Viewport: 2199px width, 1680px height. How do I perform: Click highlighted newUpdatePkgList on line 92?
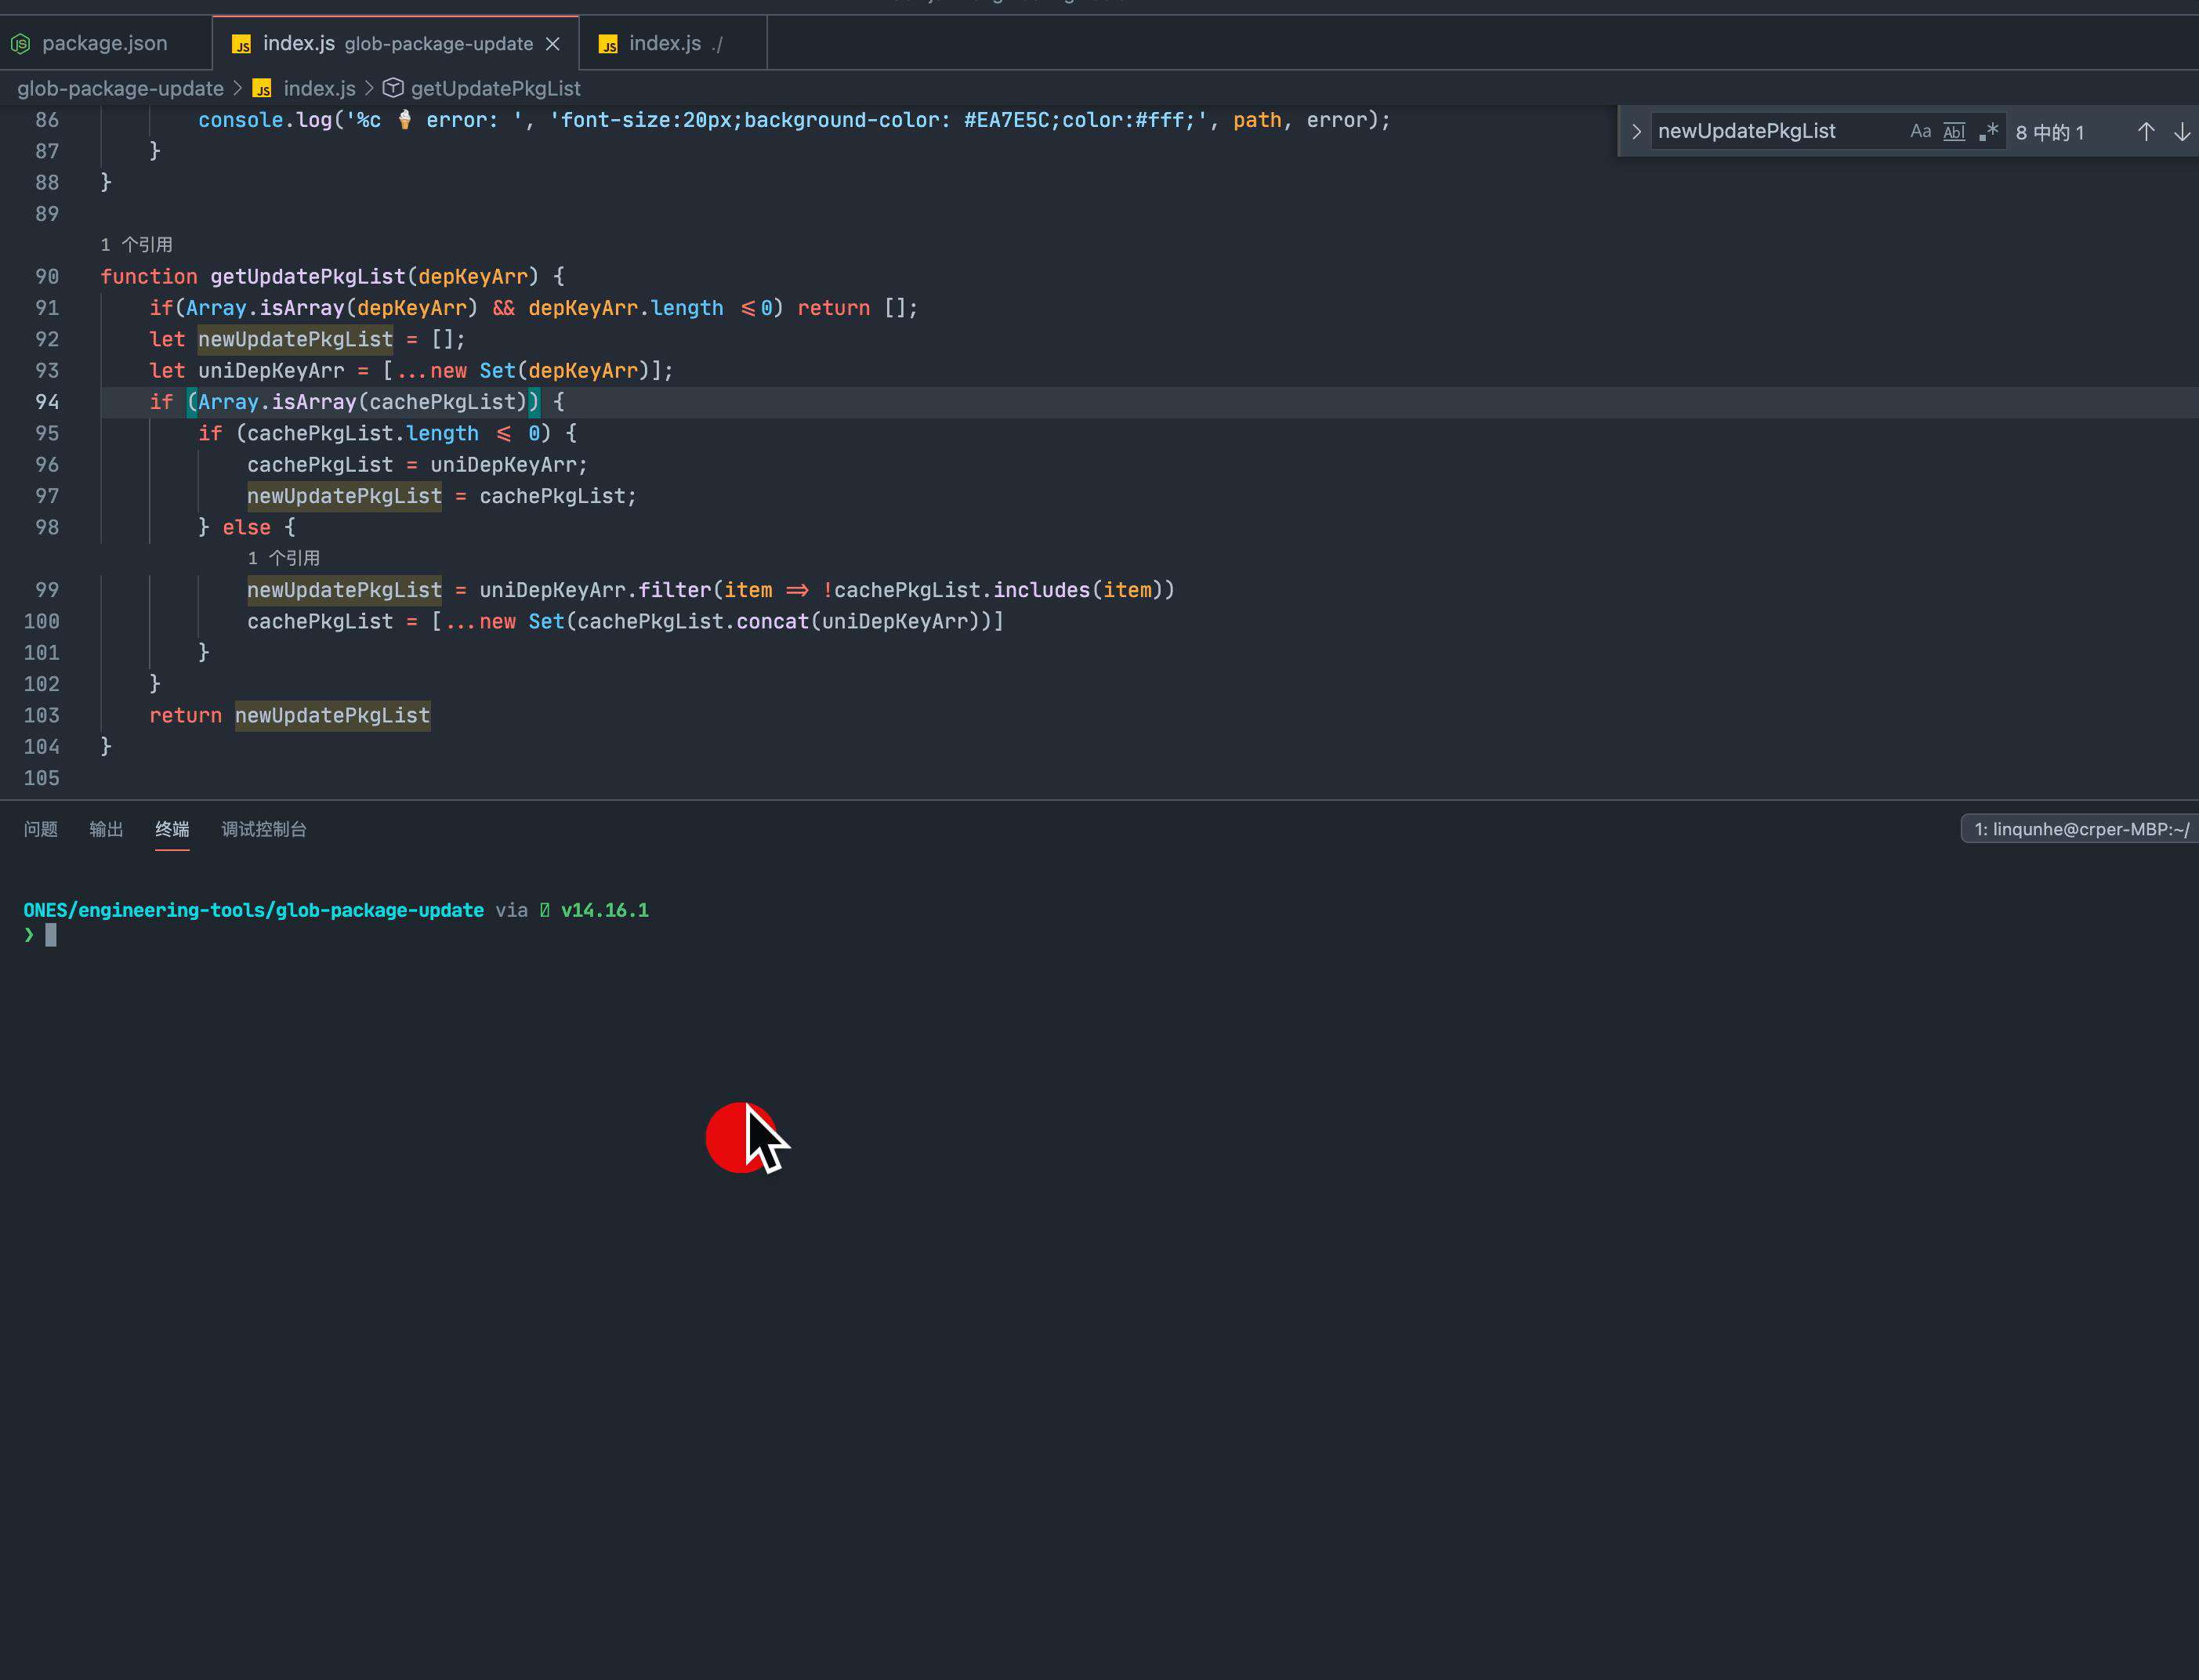[295, 339]
